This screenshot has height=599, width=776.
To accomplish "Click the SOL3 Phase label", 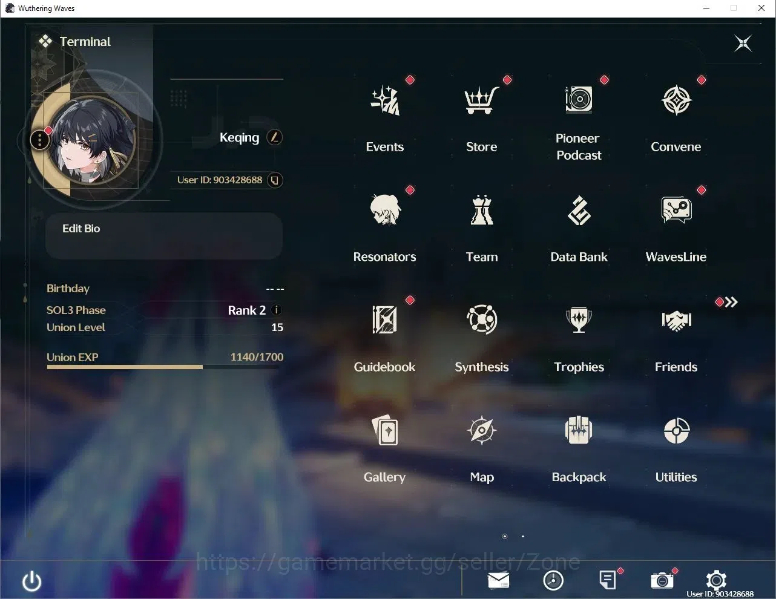I will point(76,310).
